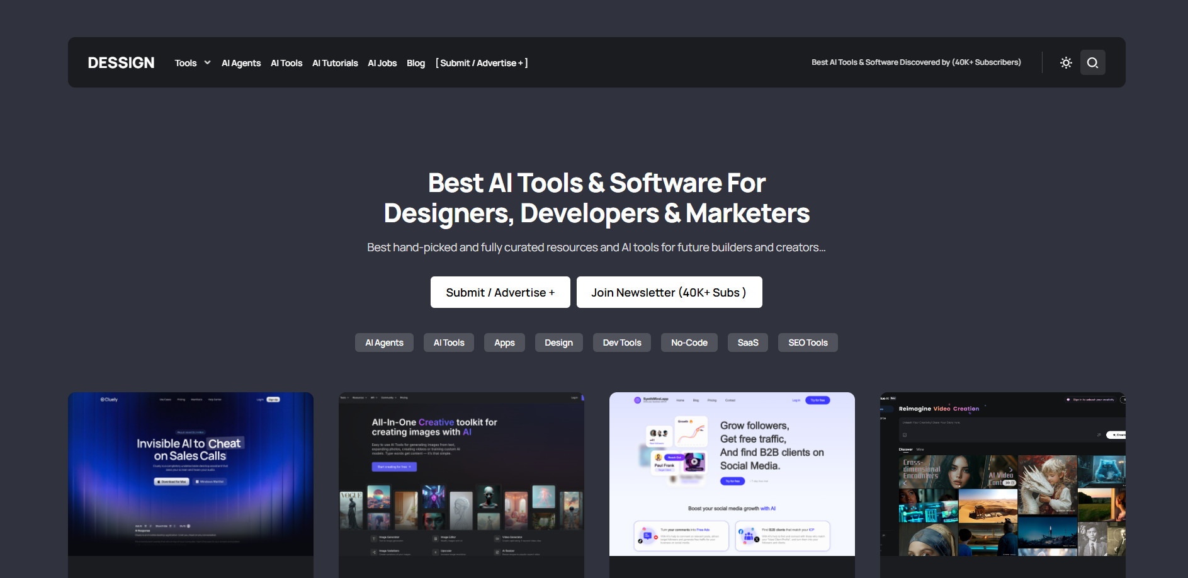
Task: Open the Blog section
Action: tap(416, 62)
